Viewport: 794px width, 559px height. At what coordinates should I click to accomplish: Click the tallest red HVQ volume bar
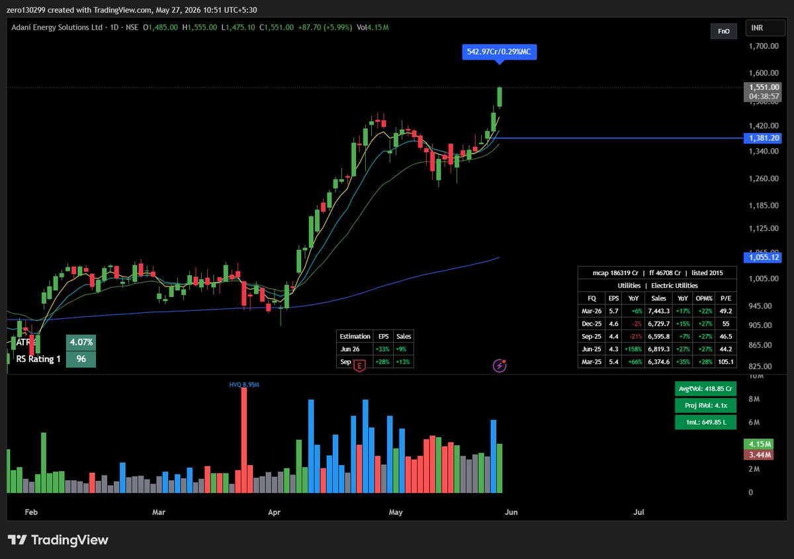pos(244,440)
